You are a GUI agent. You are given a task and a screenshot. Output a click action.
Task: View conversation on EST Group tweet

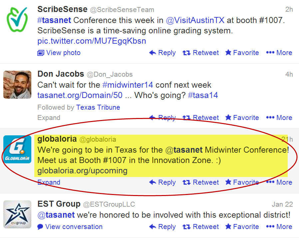[70, 227]
